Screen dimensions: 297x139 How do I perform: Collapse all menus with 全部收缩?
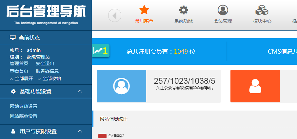coord(49,78)
